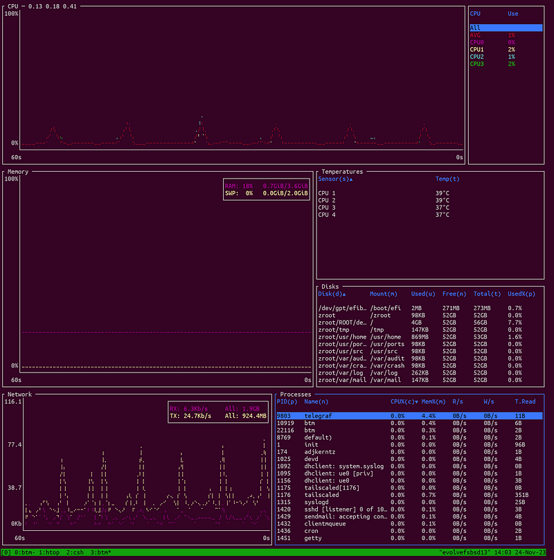Switch to tmux window 2:csh

(x=75, y=552)
